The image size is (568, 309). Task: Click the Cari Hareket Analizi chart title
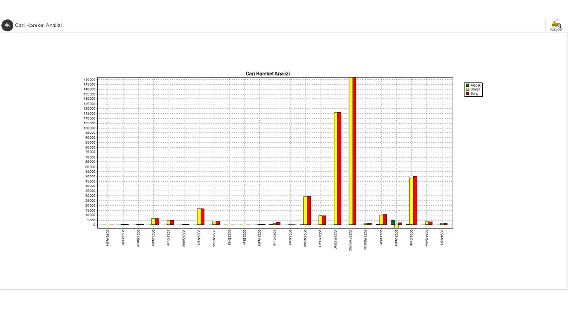coord(267,74)
